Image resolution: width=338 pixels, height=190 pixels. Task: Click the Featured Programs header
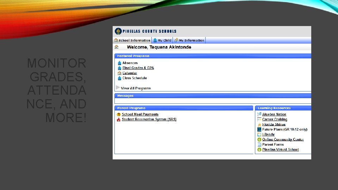click(213, 56)
